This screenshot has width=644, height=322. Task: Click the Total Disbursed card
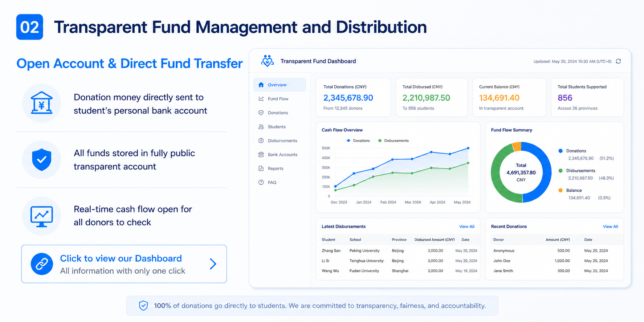point(431,97)
